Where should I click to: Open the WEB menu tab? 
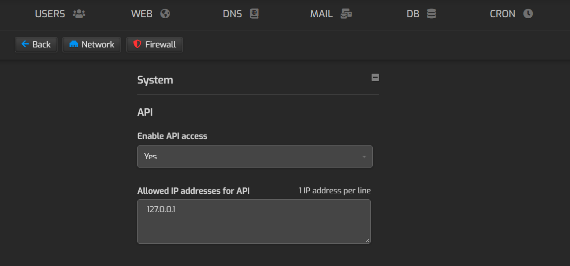point(151,14)
